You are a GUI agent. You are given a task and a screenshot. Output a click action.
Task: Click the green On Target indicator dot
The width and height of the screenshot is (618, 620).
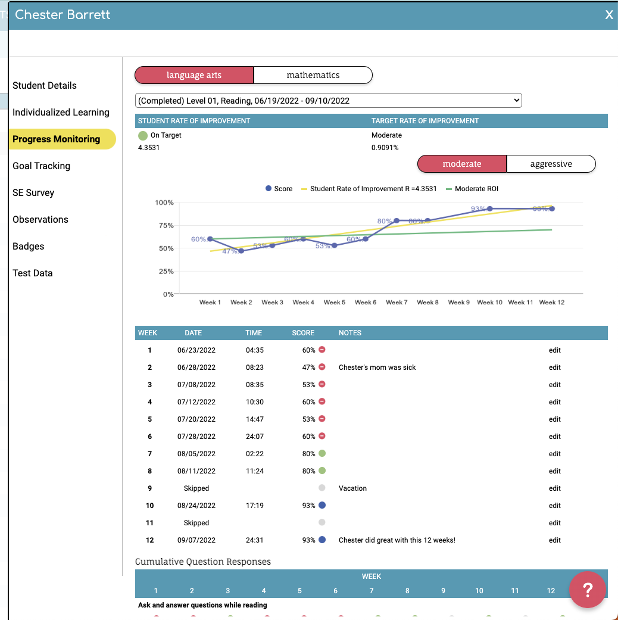142,135
